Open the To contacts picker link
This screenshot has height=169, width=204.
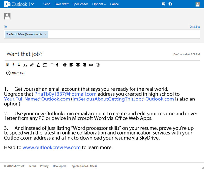click(5, 27)
